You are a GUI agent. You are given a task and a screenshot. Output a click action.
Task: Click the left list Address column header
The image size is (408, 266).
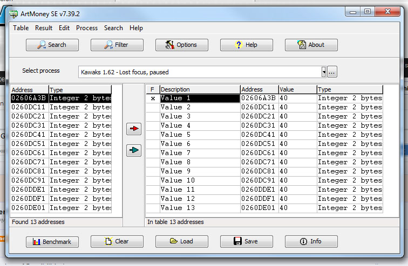30,90
